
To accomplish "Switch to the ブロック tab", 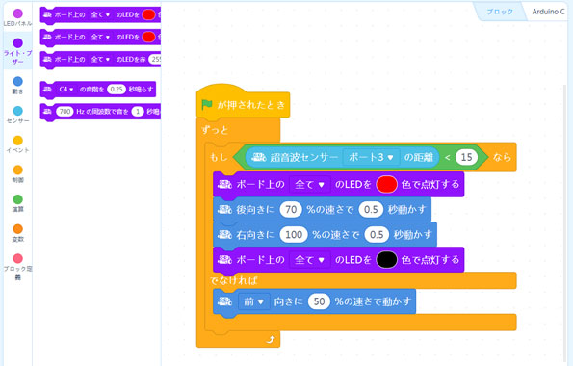I will (x=500, y=12).
